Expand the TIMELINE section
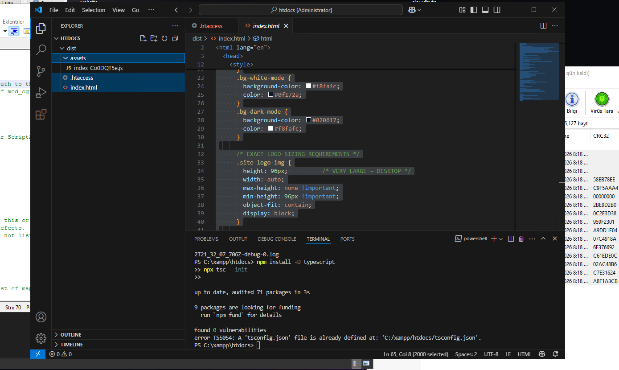The image size is (619, 370). [x=118, y=345]
